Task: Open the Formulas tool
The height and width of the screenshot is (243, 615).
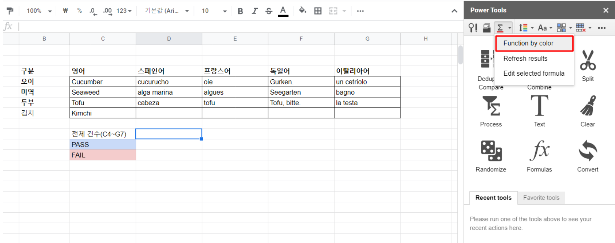Action: [539, 156]
